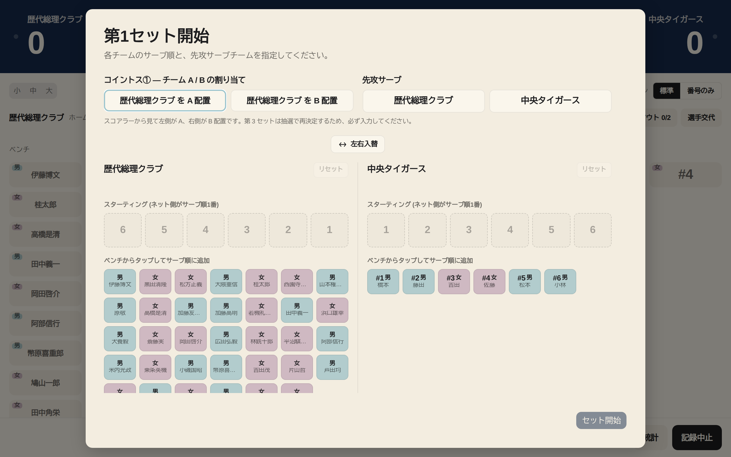Click the 左右入替 swap sides button
Screen dimensions: 731x457
pos(358,144)
